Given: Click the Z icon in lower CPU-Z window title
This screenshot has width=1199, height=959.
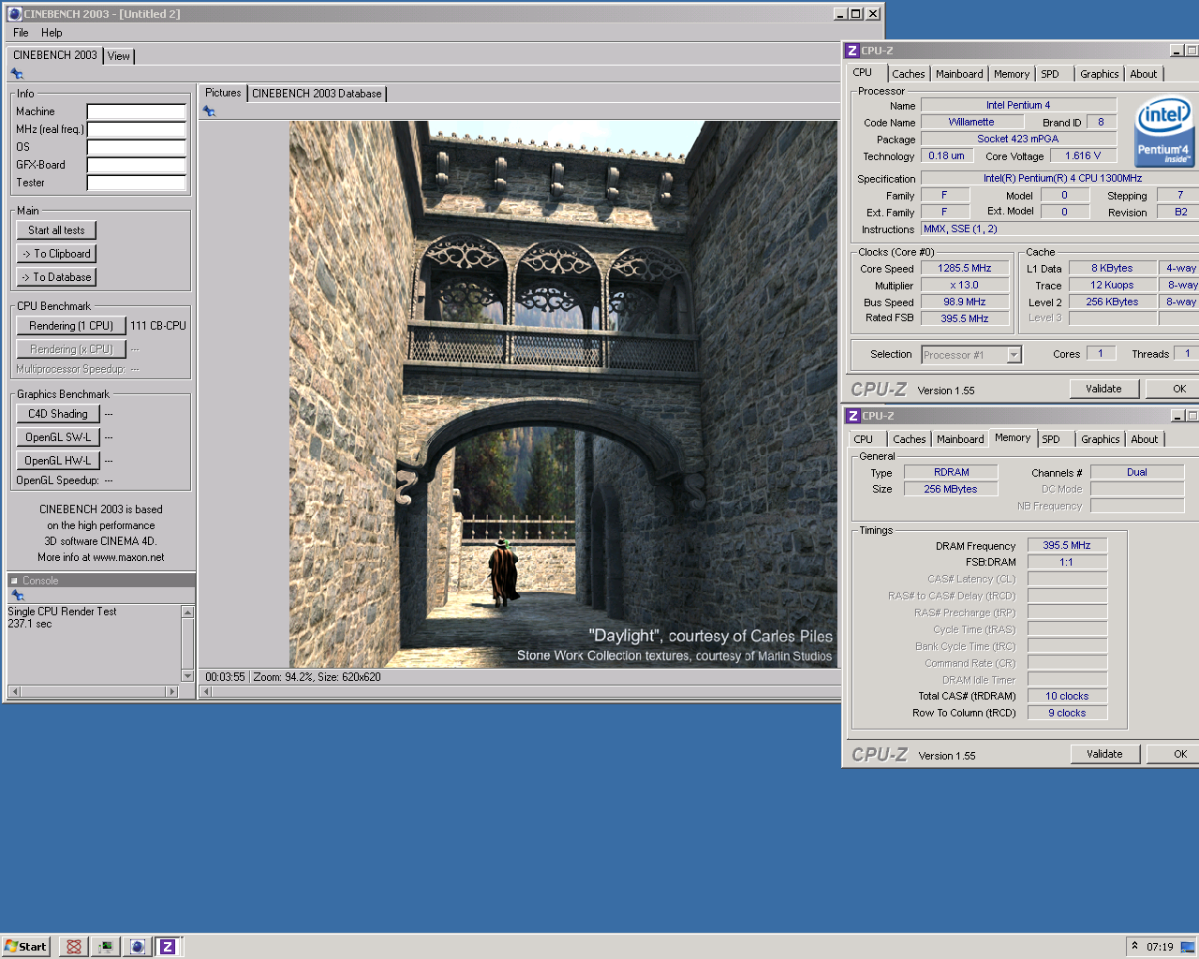Looking at the screenshot, I should pos(852,416).
